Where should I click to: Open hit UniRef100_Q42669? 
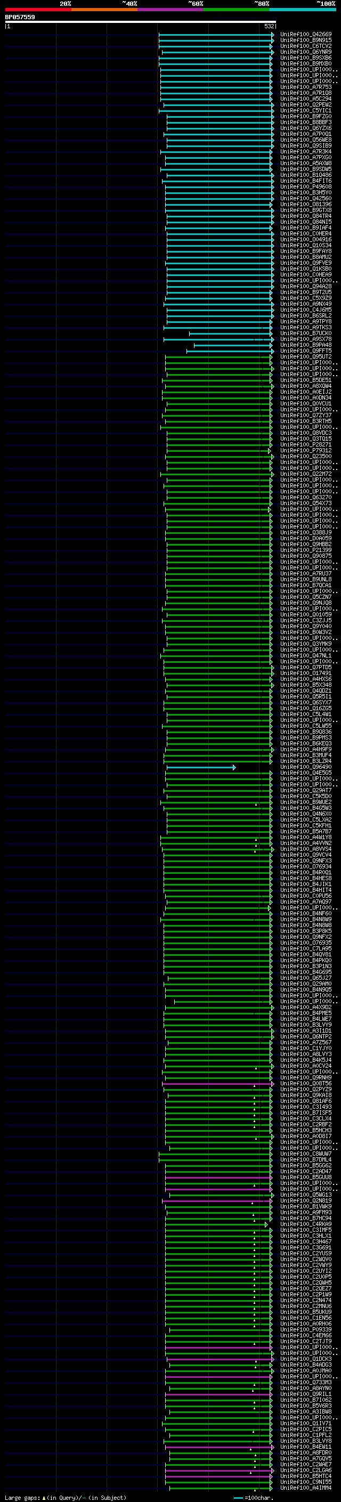pos(305,35)
